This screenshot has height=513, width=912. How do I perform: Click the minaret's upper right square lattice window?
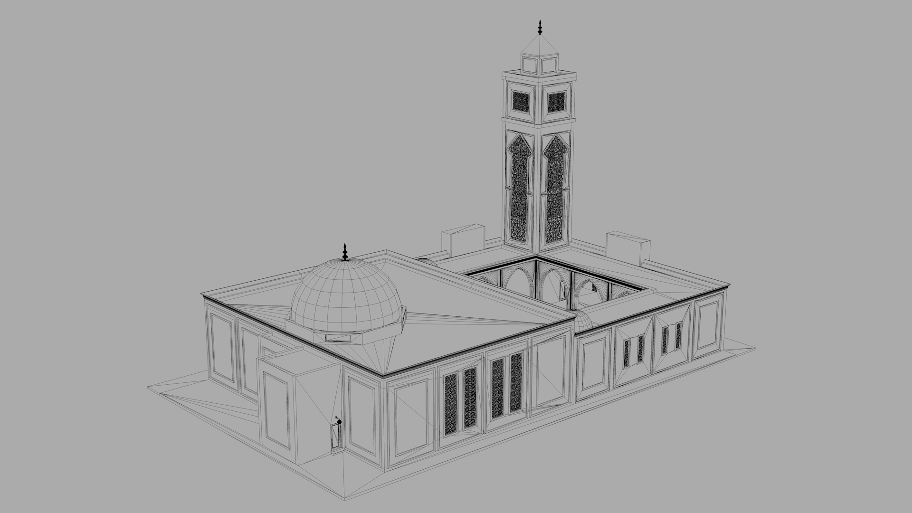click(x=556, y=102)
